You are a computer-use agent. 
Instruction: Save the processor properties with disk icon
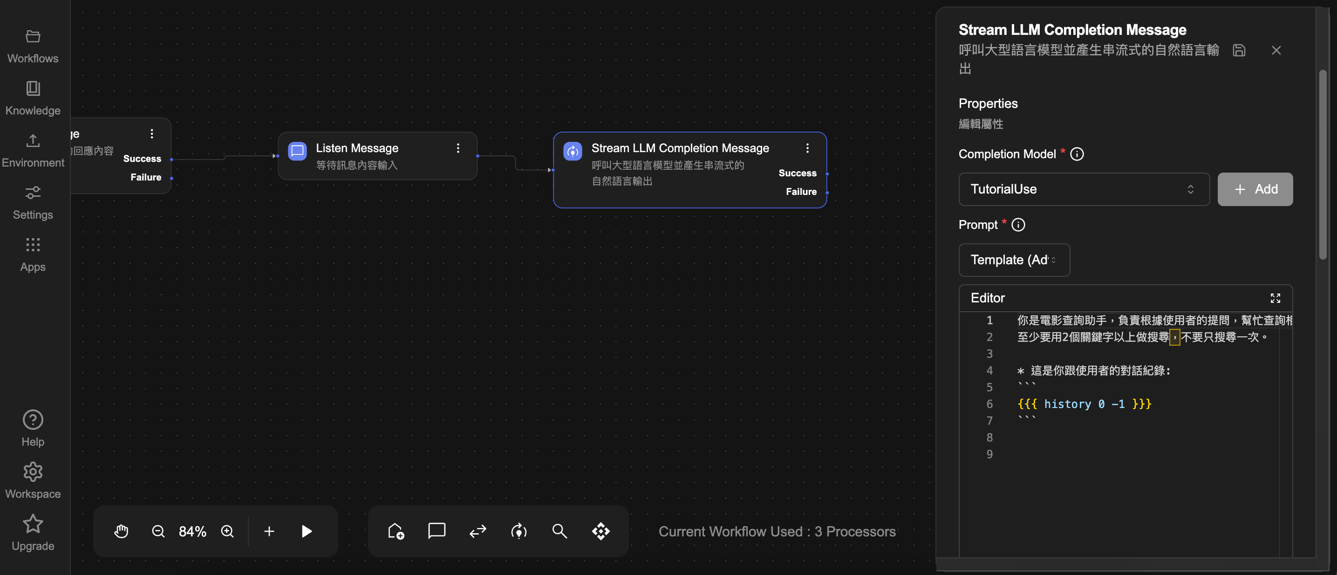coord(1239,50)
